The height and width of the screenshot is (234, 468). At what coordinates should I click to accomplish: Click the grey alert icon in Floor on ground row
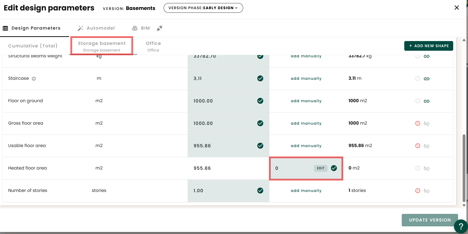click(418, 101)
